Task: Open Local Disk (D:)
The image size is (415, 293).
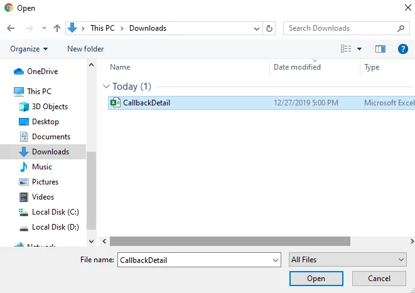Action: (55, 227)
